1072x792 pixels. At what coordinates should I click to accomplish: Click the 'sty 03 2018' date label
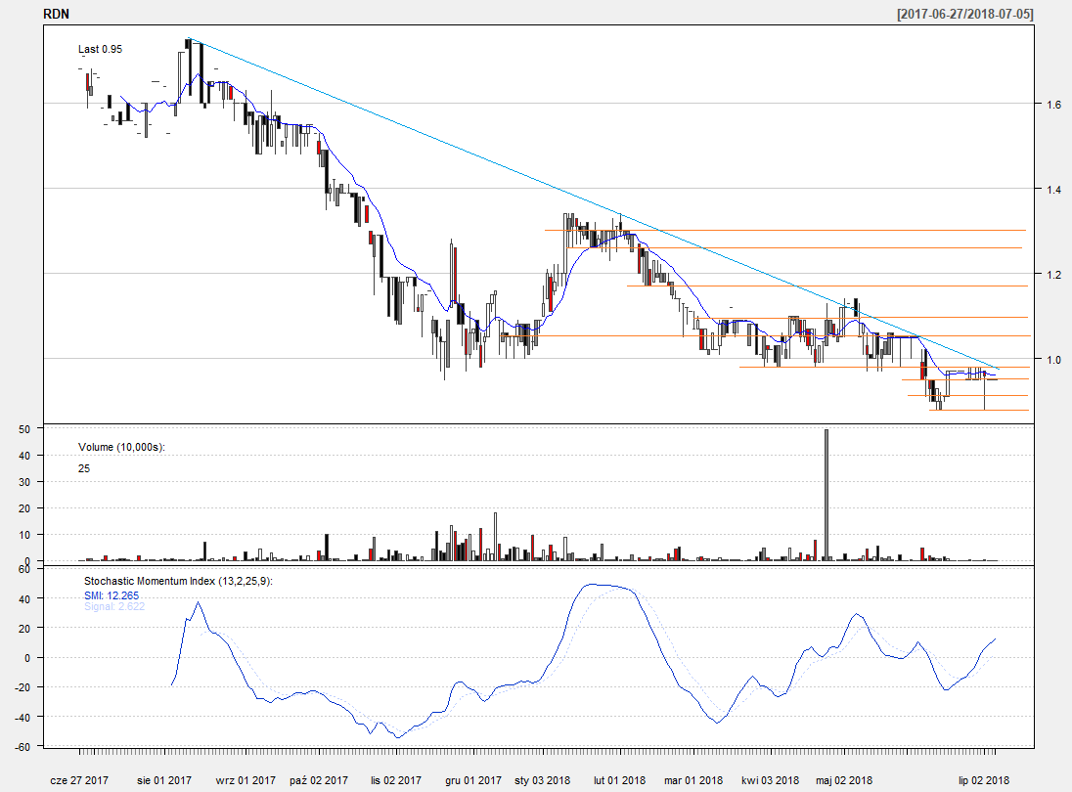(x=542, y=780)
